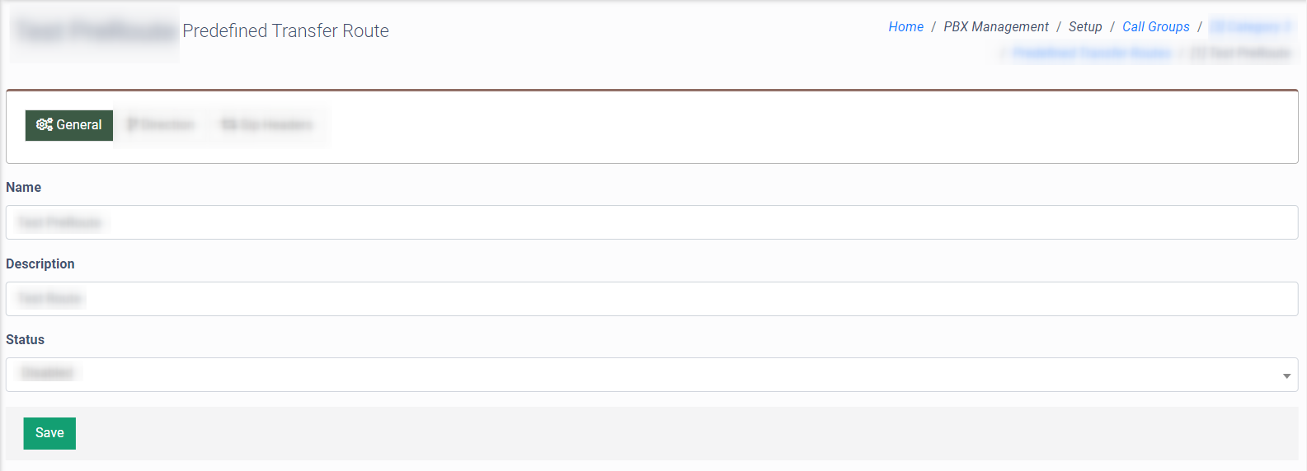This screenshot has width=1307, height=471.
Task: Go to Home via breadcrumb link
Action: (x=905, y=27)
